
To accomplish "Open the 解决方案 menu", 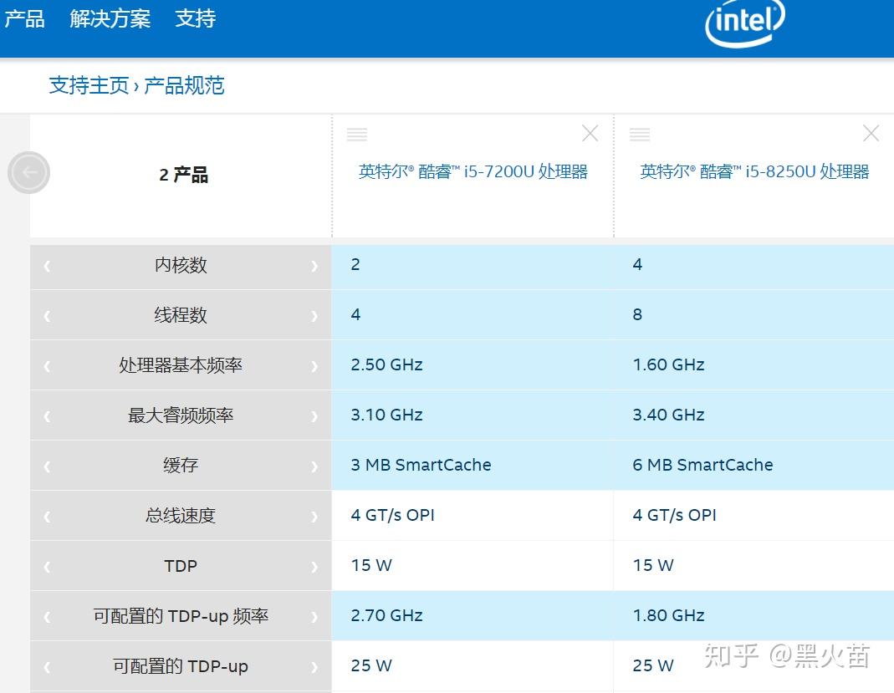I will click(111, 18).
